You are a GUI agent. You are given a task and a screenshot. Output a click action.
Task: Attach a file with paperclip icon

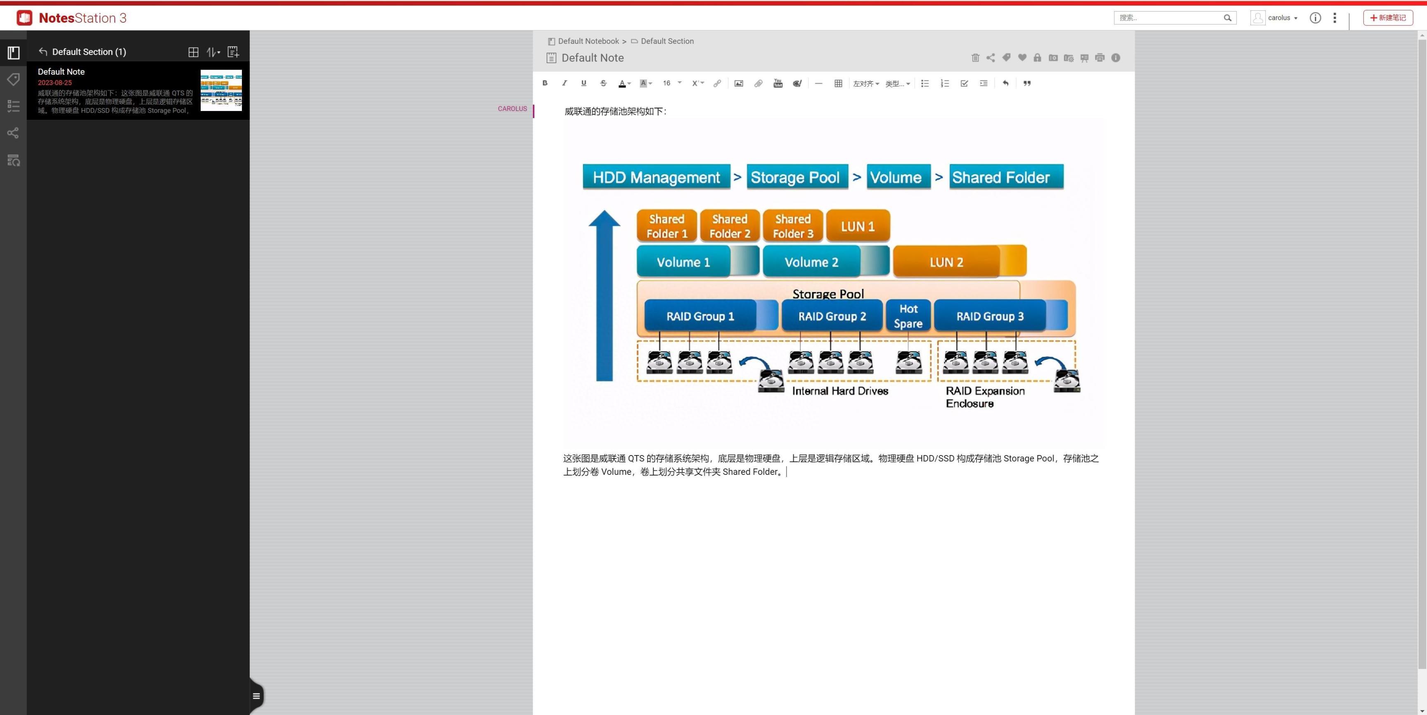click(x=759, y=84)
